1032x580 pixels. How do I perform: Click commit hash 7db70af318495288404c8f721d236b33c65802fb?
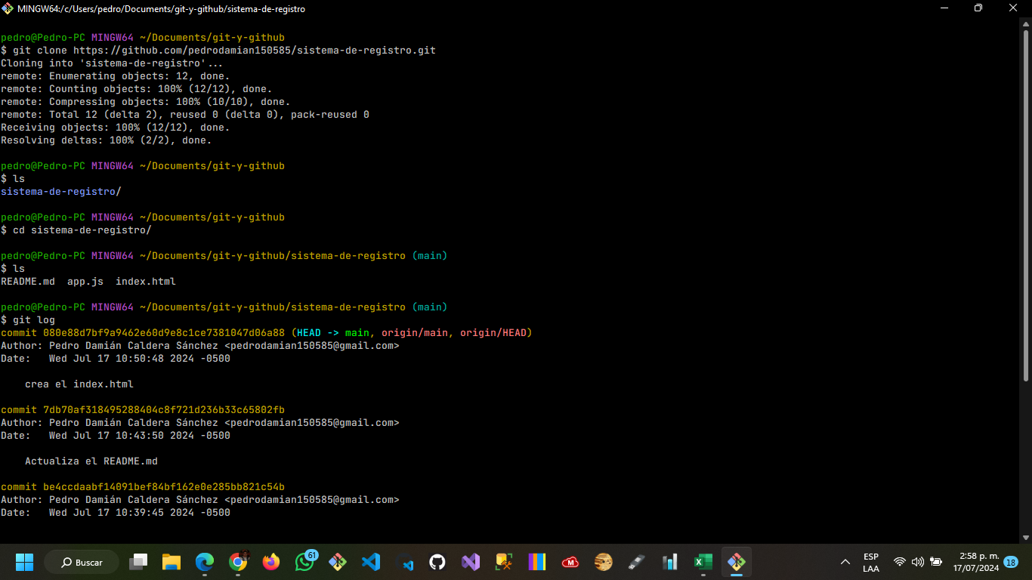164,410
